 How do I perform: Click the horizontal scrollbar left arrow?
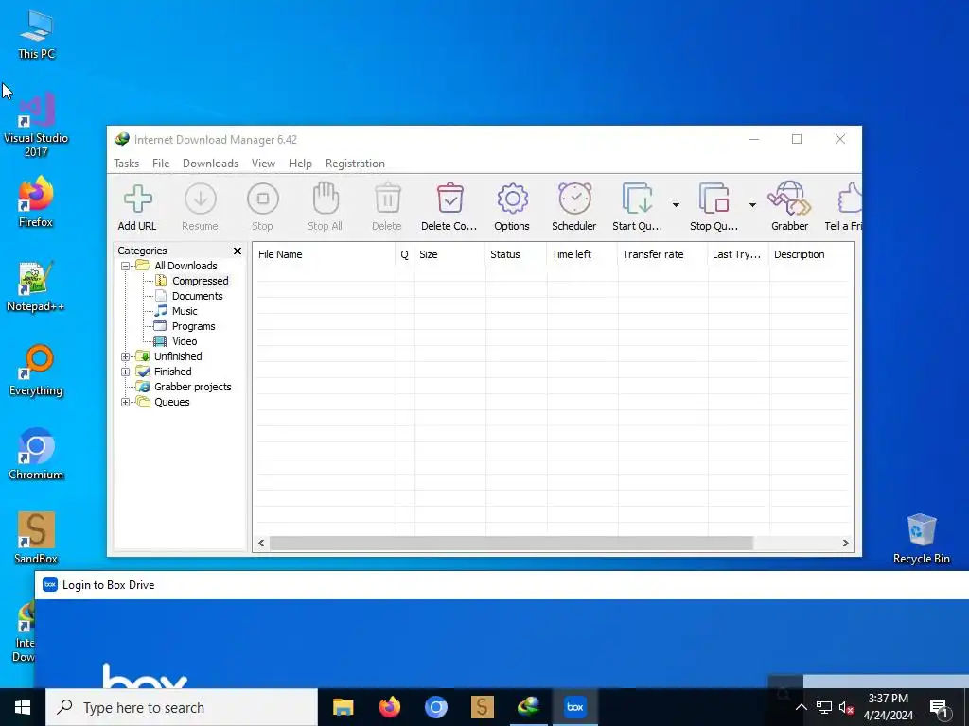[261, 544]
